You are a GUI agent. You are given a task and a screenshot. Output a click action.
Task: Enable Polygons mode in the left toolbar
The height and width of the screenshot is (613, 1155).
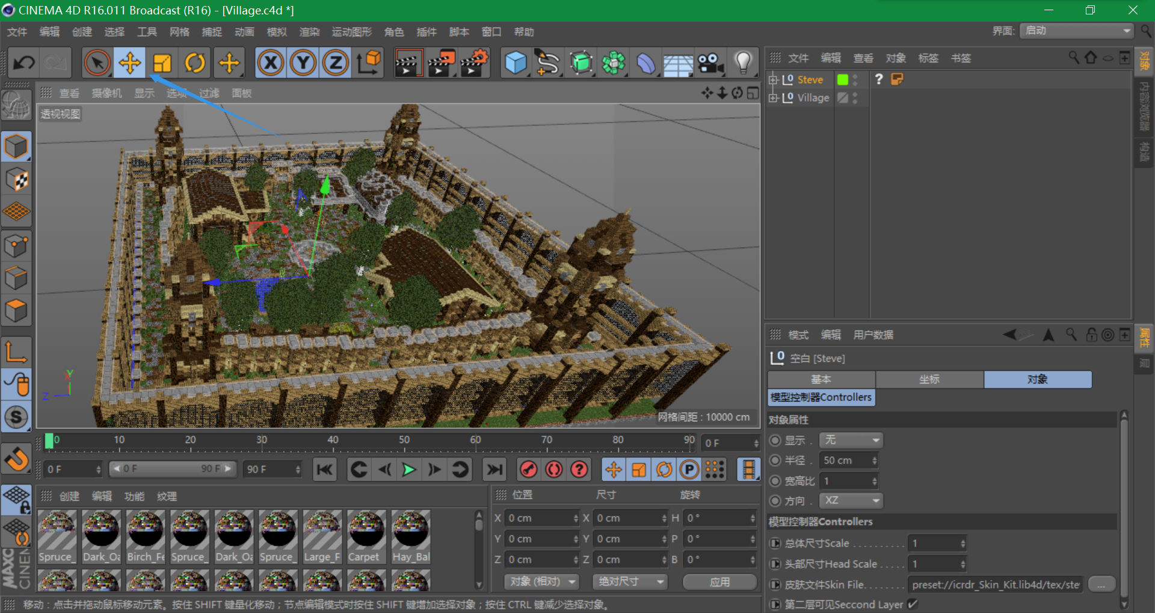pos(16,311)
